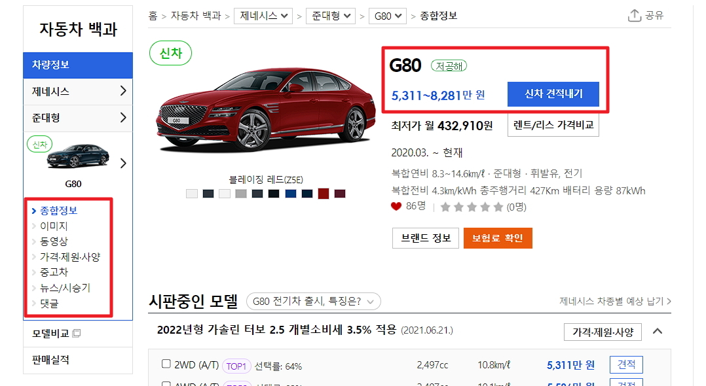This screenshot has width=706, height=386.
Task: Click the 신차 견적내기 button
Action: (x=553, y=94)
